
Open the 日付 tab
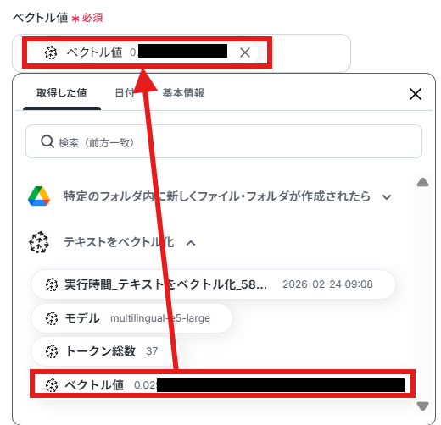pos(125,93)
